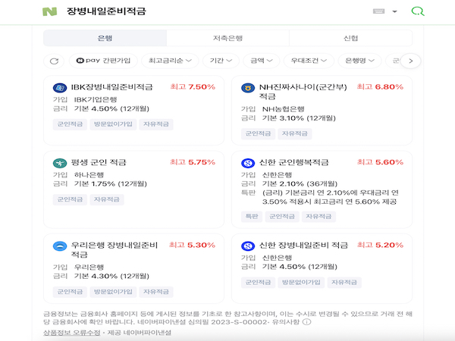Image resolution: width=455 pixels, height=341 pixels.
Task: Click the search query 장병내일준비적금
Action: point(106,11)
